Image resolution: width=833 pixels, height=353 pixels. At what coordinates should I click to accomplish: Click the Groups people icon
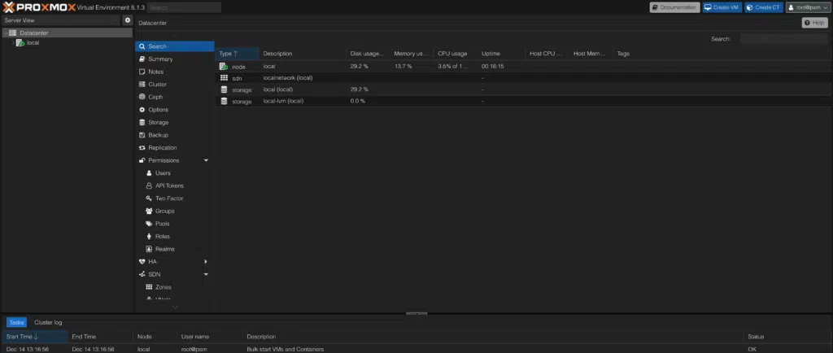click(150, 211)
